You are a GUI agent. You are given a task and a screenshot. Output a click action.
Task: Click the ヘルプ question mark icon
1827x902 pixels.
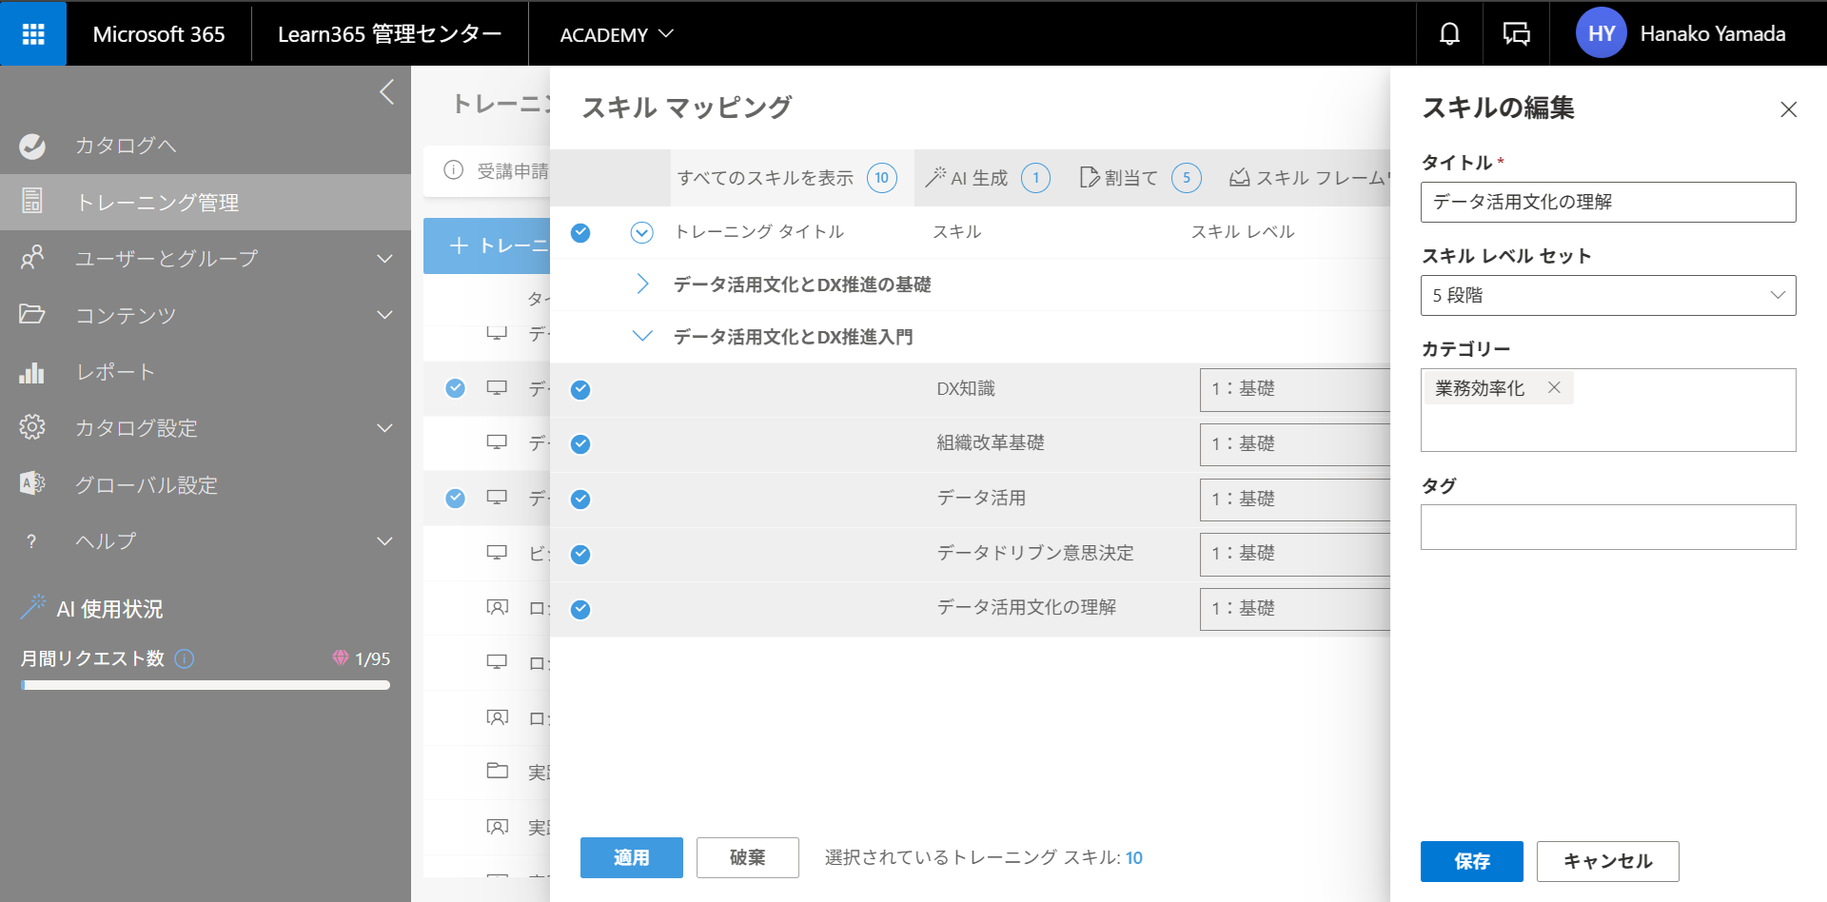tap(31, 541)
